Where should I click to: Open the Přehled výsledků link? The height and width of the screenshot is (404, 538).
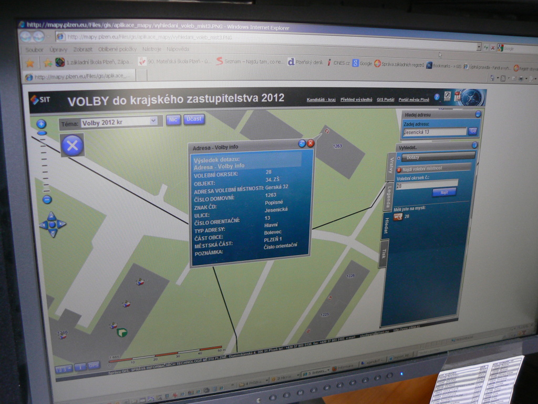point(356,99)
